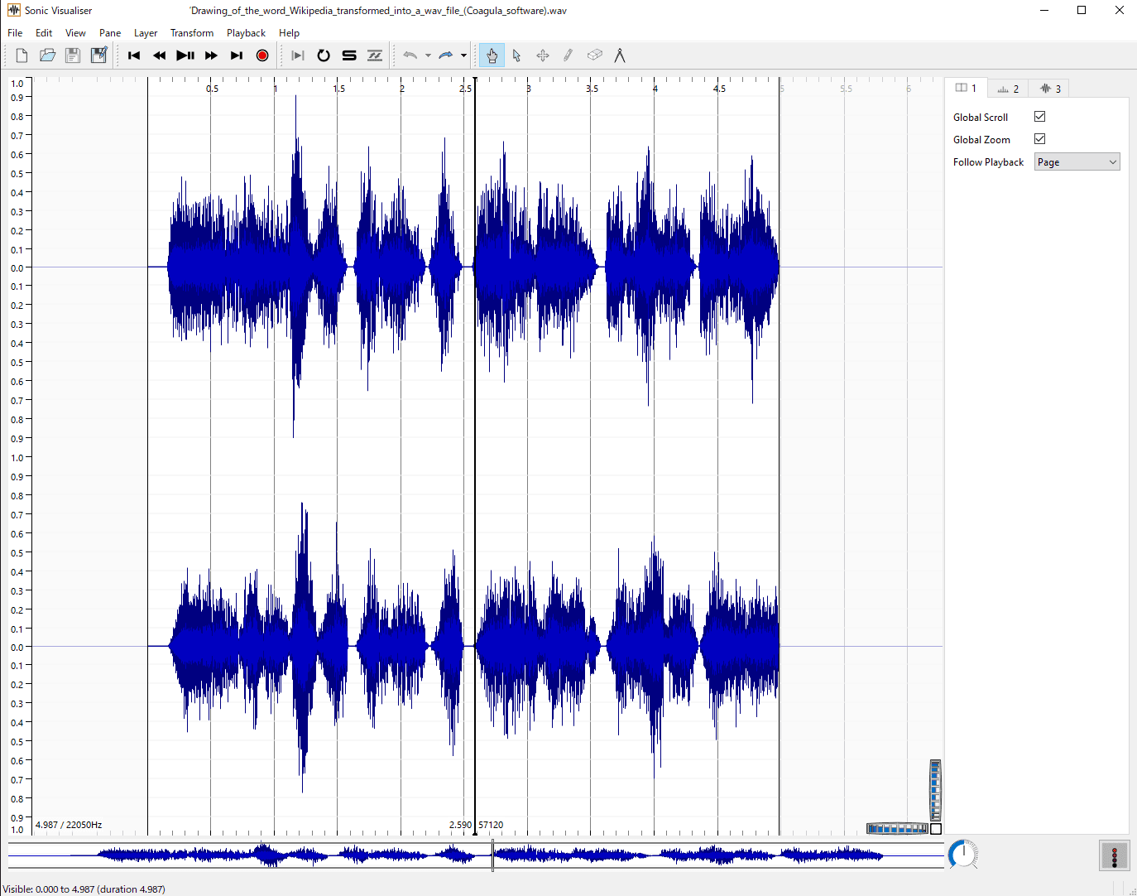Open the File menu
1137x896 pixels.
[15, 33]
